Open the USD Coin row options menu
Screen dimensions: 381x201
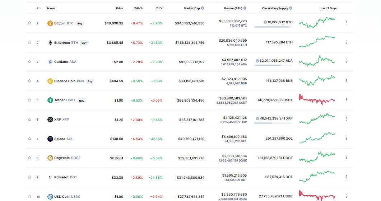pos(346,196)
